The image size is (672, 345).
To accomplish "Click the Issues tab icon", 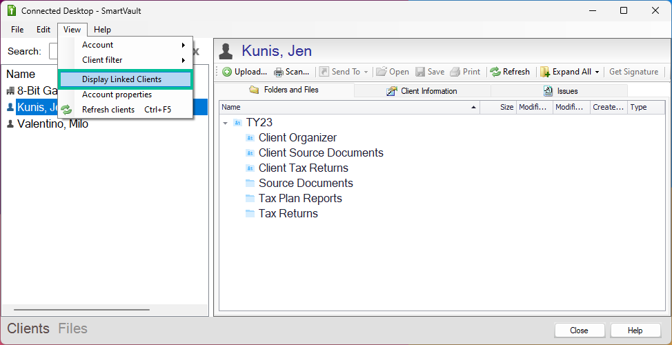I will coord(548,91).
